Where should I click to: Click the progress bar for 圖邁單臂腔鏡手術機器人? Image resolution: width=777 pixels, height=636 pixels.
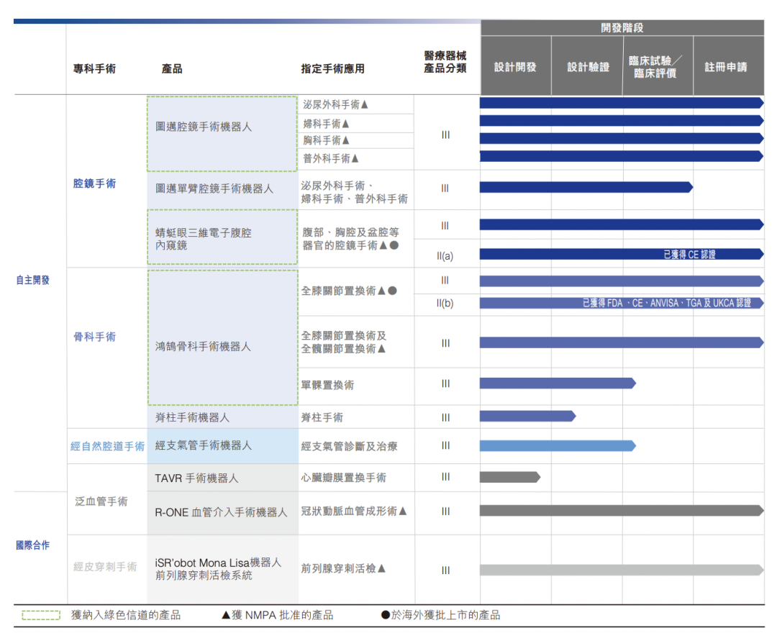pyautogui.click(x=586, y=187)
